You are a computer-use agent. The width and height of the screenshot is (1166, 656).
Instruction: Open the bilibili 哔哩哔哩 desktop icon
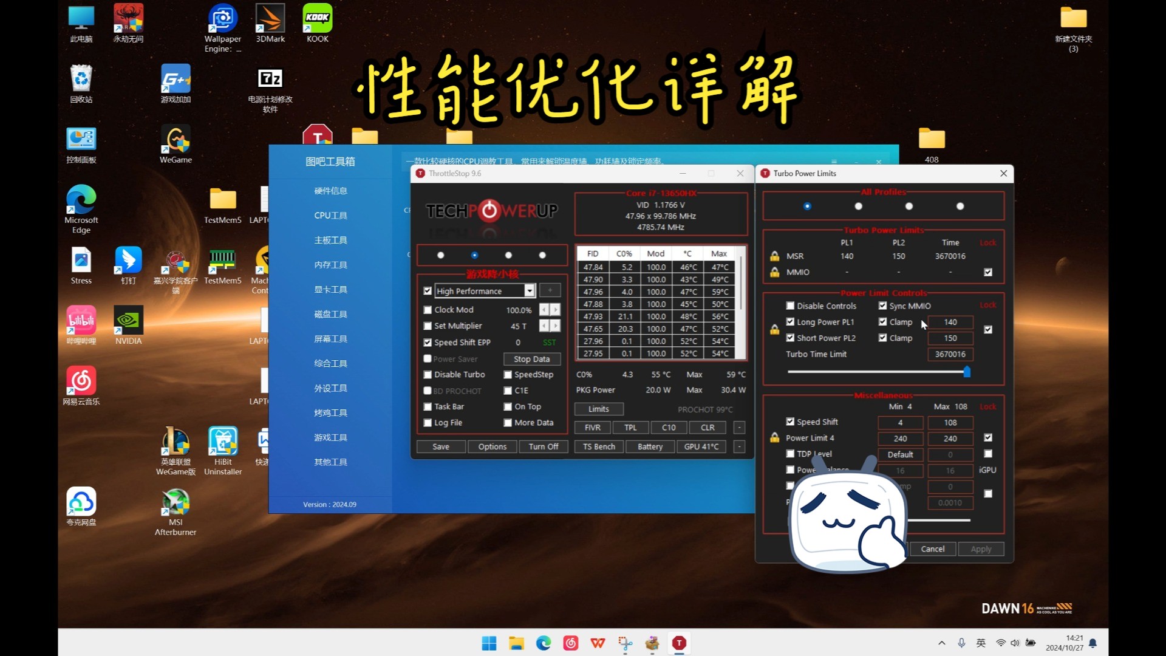pyautogui.click(x=81, y=326)
